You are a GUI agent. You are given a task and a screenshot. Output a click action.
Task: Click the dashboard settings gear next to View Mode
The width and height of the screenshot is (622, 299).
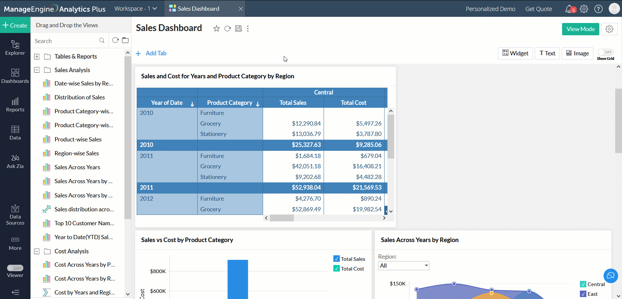[x=609, y=29]
